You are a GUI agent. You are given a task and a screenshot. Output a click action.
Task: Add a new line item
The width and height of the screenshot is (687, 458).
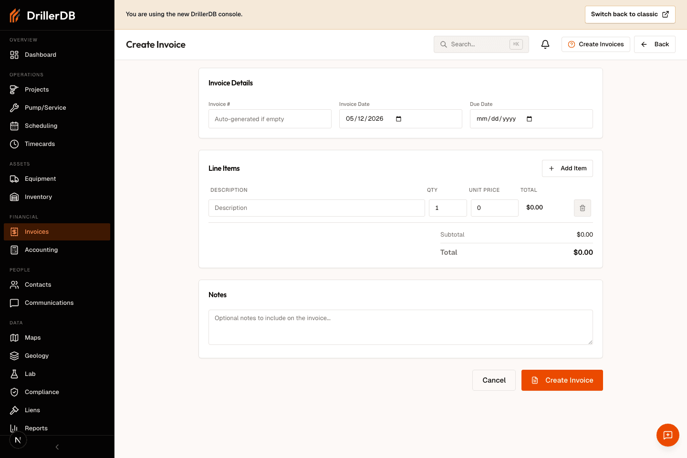click(567, 168)
